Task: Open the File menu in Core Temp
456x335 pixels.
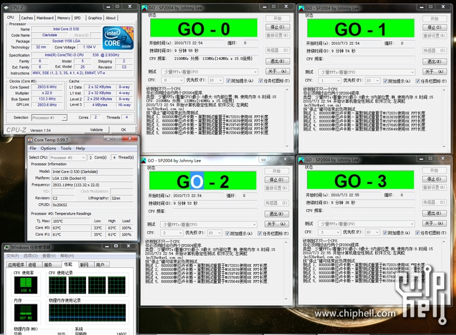Action: 33,148
